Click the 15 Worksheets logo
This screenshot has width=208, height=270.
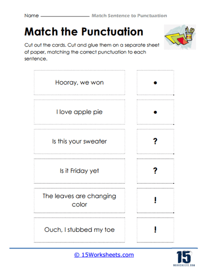tap(184, 258)
